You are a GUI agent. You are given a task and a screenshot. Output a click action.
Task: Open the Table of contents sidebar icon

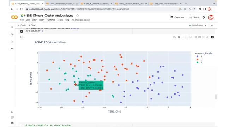(x=12, y=27)
